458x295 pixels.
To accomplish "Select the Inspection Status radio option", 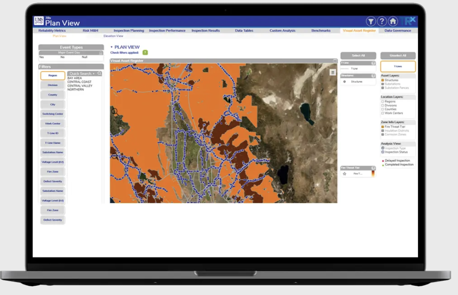I will (382, 152).
